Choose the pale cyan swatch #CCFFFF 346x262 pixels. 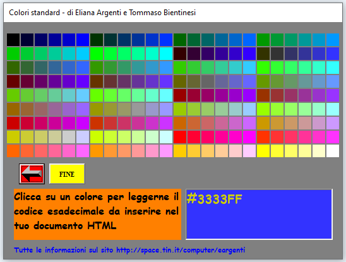click(166, 137)
